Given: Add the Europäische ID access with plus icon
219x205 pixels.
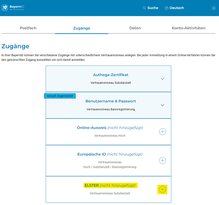Looking at the screenshot, I should pos(162,160).
